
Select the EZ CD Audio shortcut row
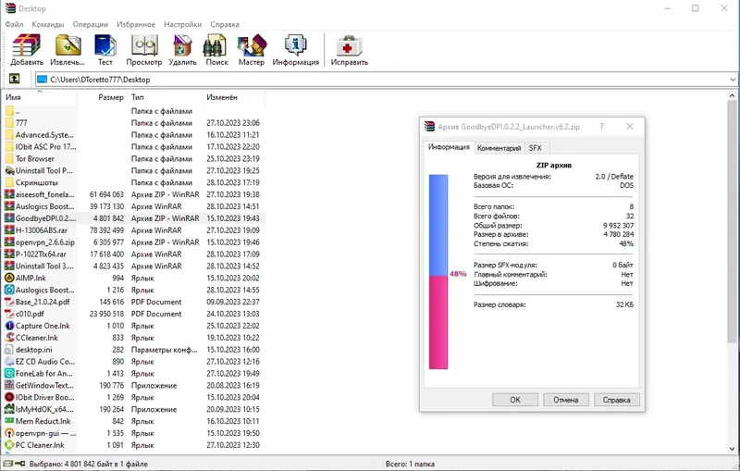(134, 362)
